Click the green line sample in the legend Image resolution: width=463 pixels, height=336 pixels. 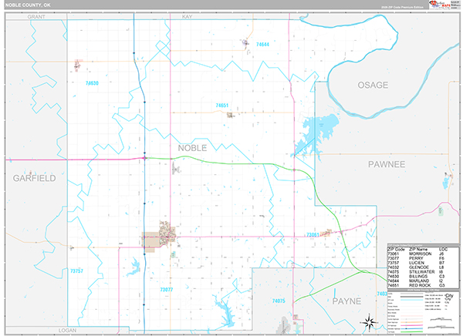[x=411, y=331]
